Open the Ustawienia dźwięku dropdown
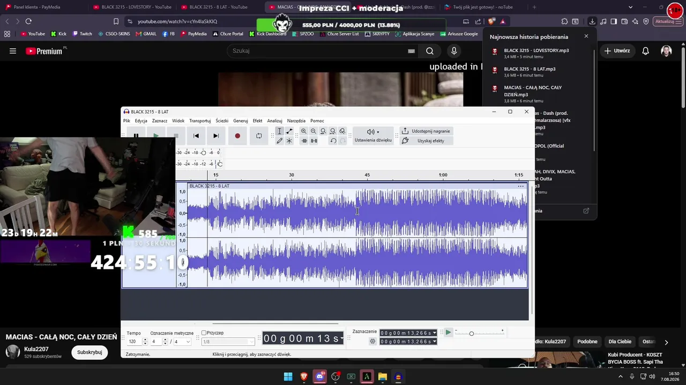Viewport: 686px width, 385px height. [373, 136]
